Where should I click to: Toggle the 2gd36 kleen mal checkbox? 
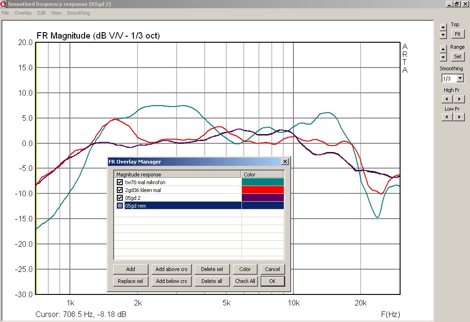pyautogui.click(x=120, y=190)
